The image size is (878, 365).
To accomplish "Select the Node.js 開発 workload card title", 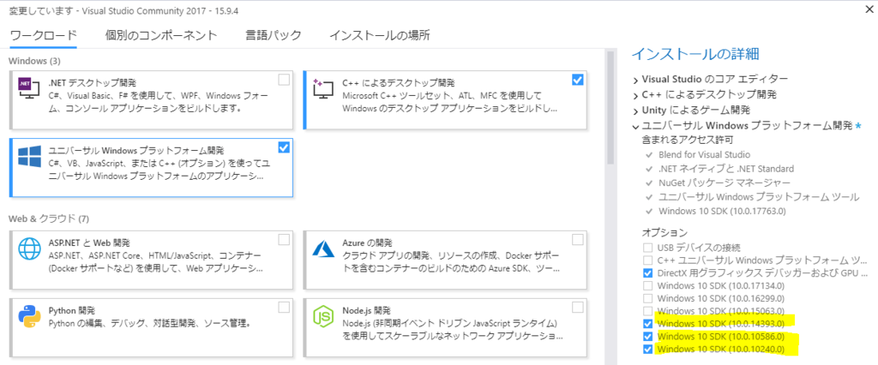I will pyautogui.click(x=366, y=310).
